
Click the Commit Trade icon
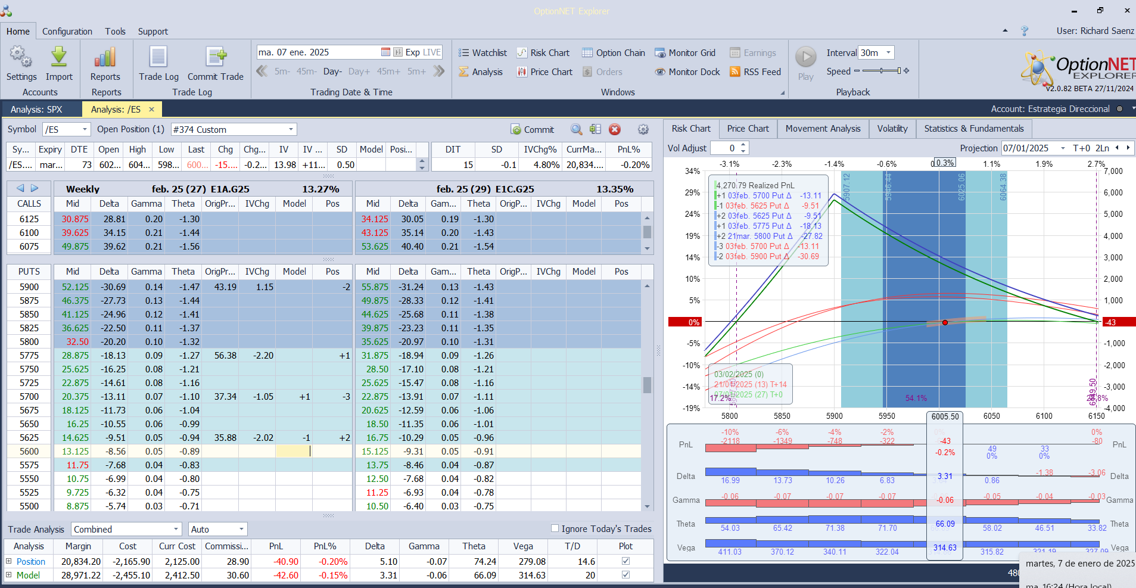[215, 58]
